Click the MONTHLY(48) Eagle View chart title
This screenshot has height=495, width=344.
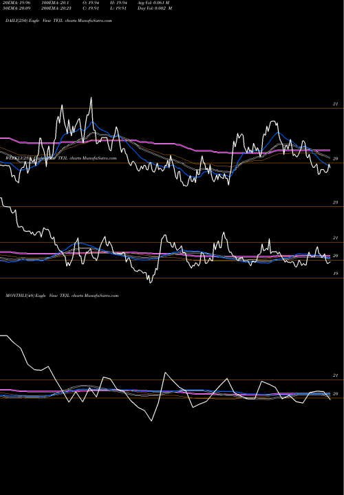coord(62,296)
